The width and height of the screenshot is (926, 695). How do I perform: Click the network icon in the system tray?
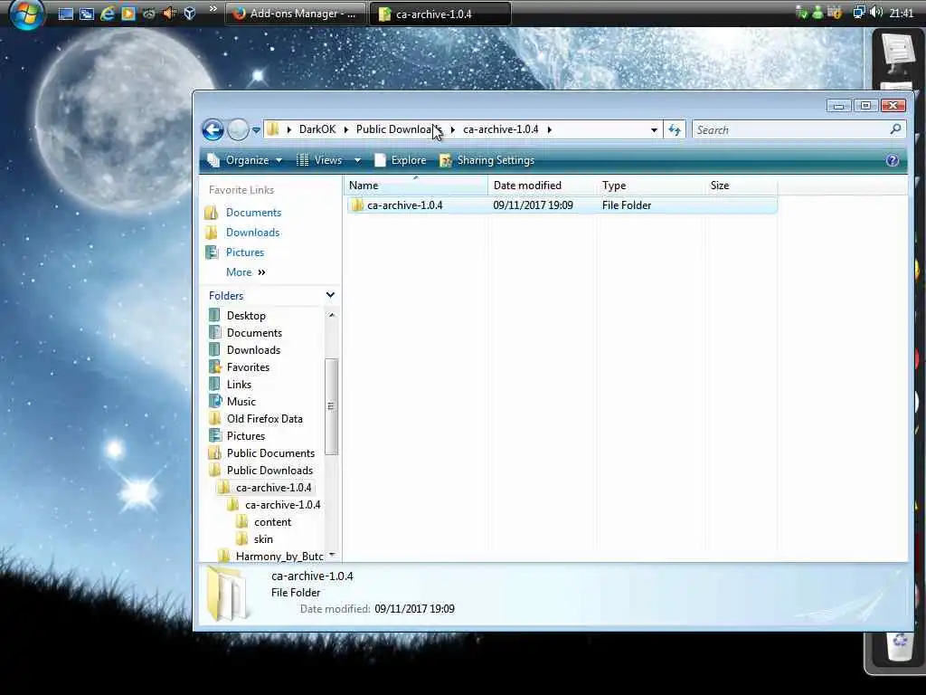[x=859, y=13]
